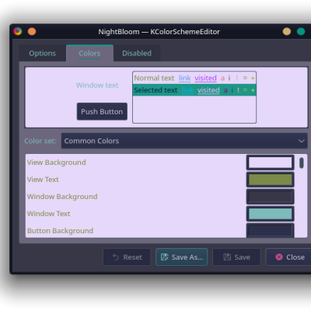
Task: Click the 'visited' link in Normal text row
Action: point(205,78)
